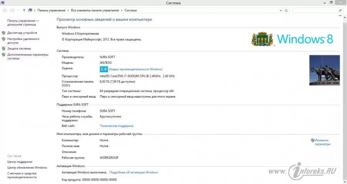The height and width of the screenshot is (184, 347).
Task: Click the shield icon next to Изменить параметры
Action: coord(312,140)
